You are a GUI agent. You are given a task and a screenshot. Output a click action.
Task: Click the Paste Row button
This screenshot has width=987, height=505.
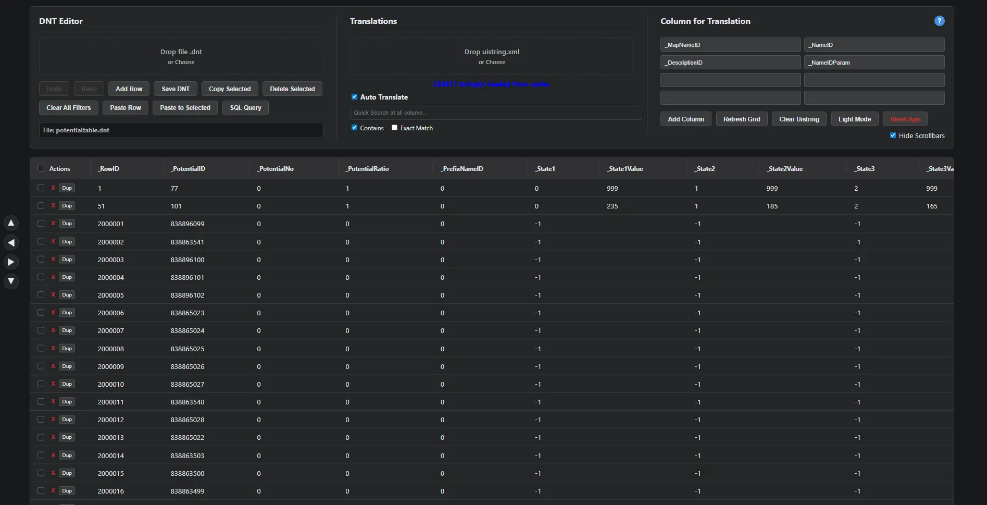point(126,108)
